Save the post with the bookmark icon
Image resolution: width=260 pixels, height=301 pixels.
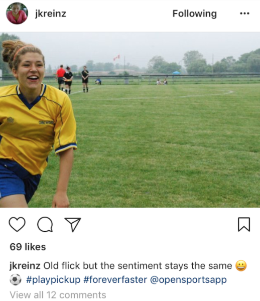(244, 224)
